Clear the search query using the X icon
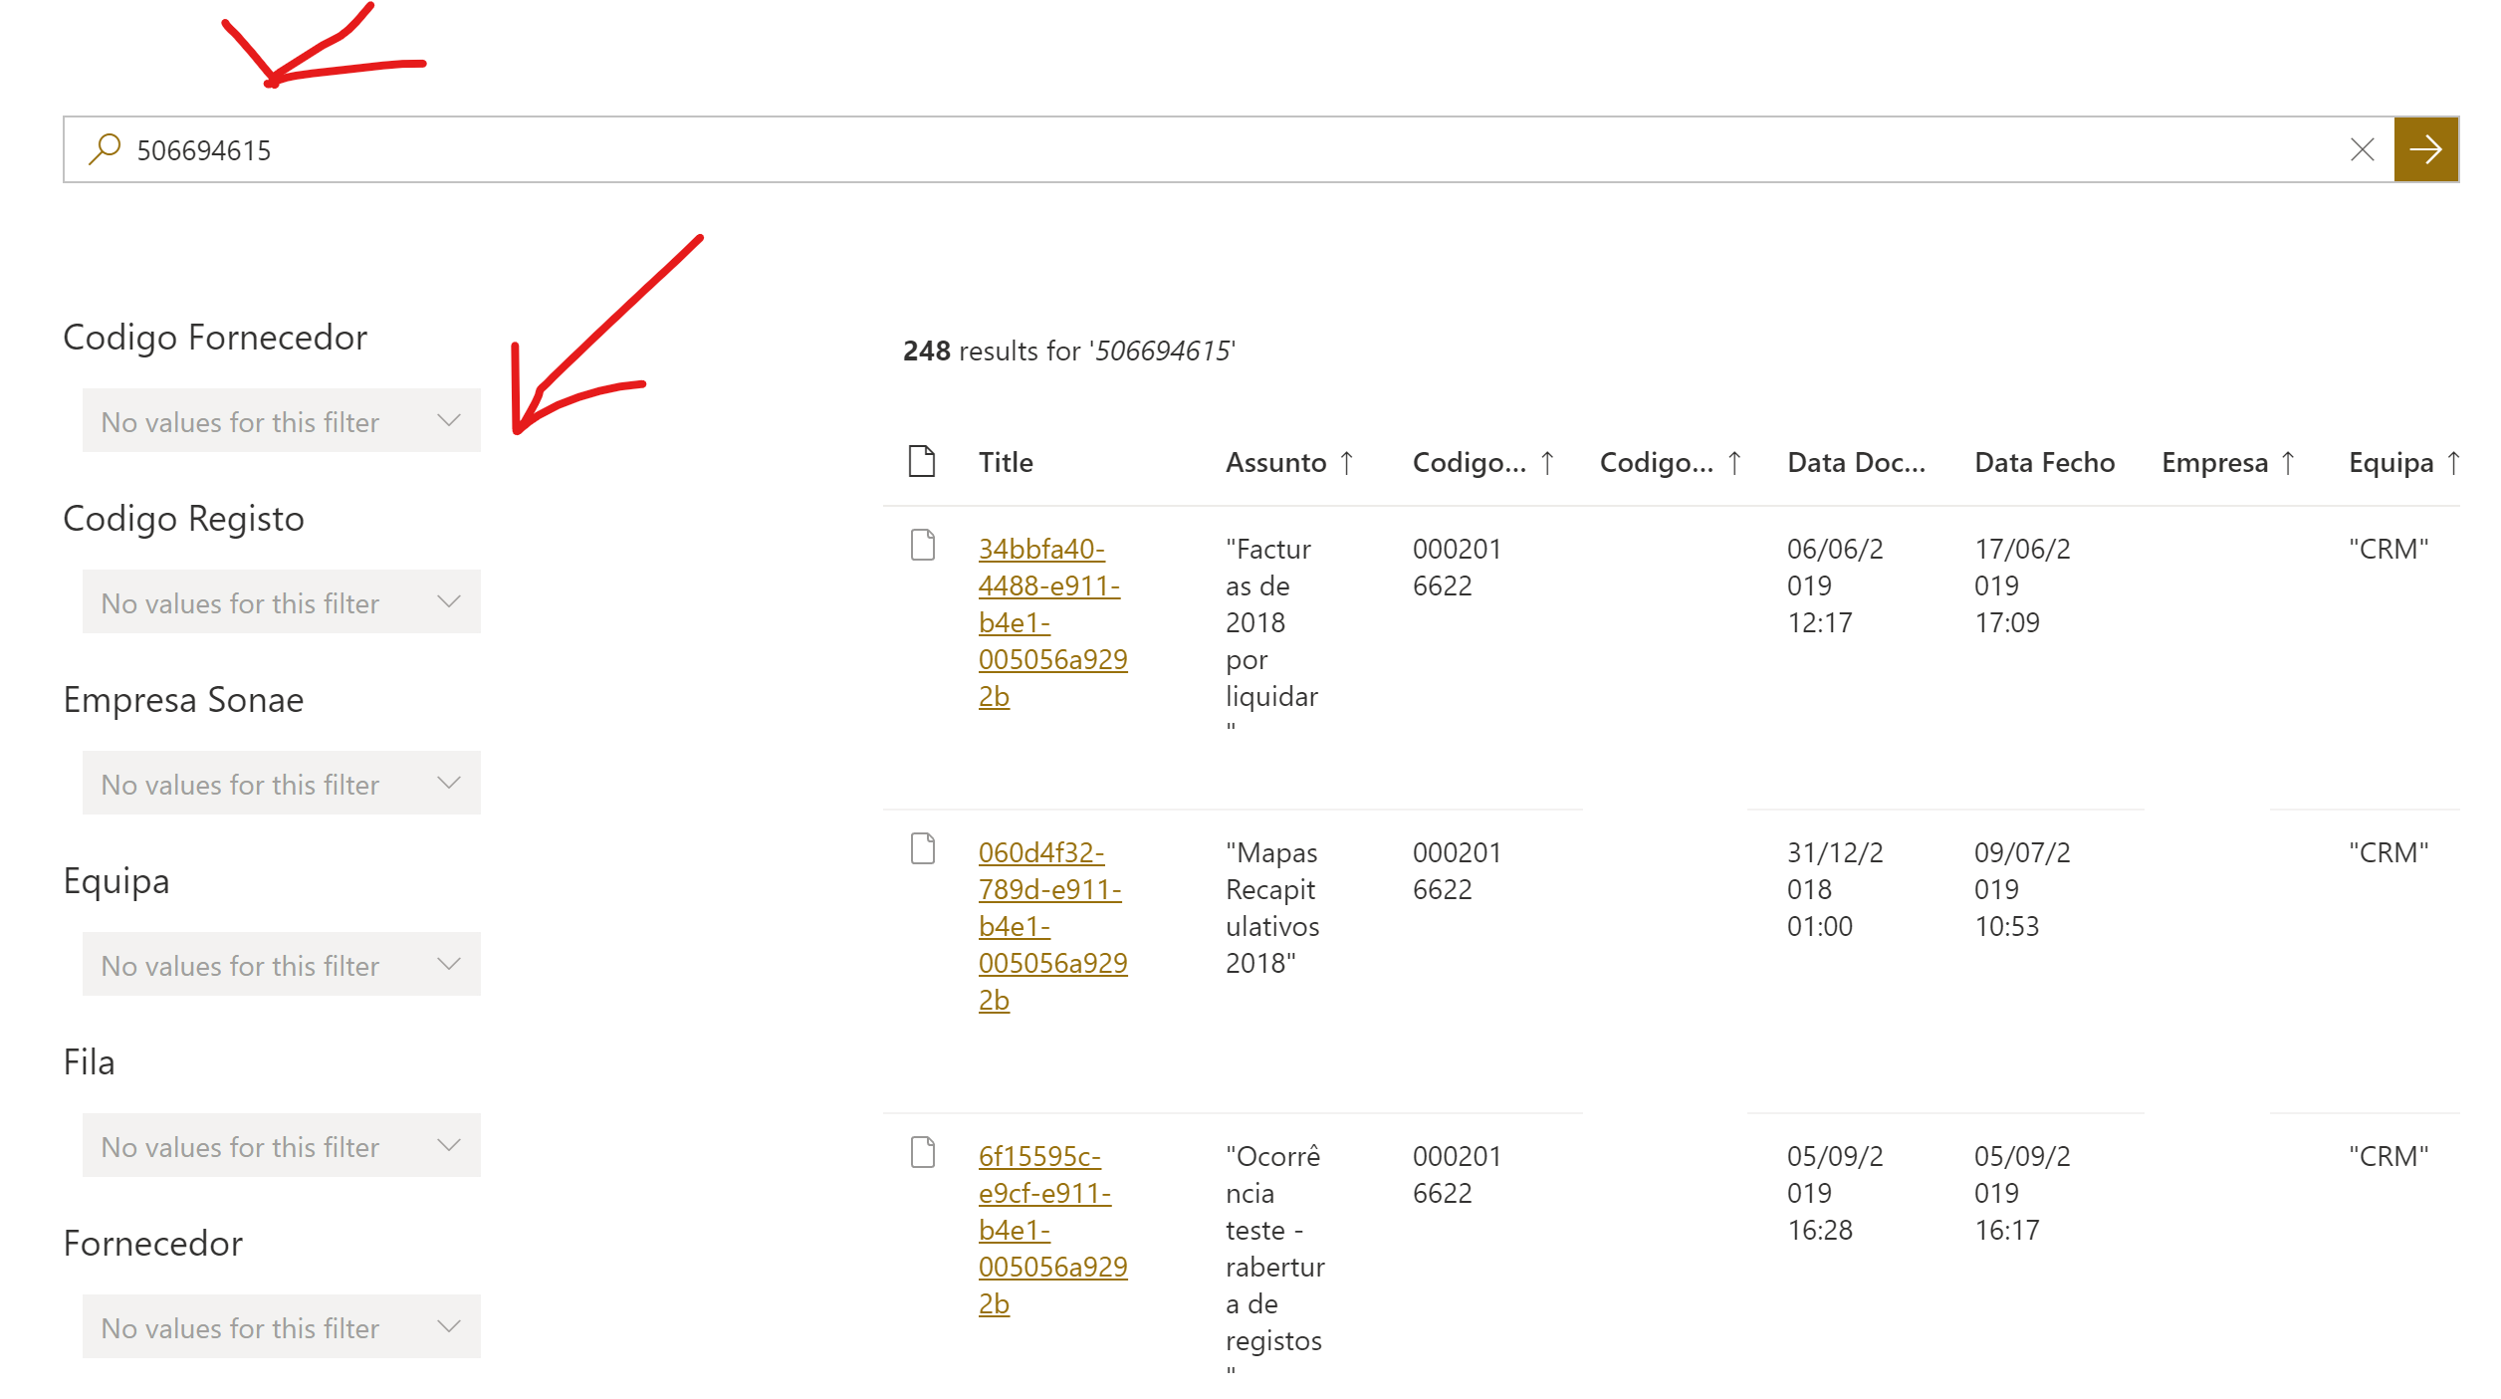 (x=2362, y=149)
